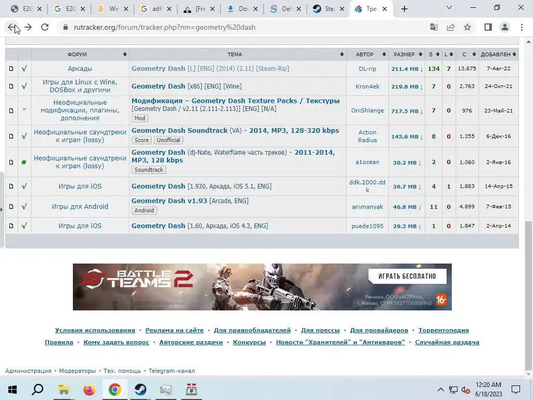This screenshot has width=533, height=400.
Task: Sort table by РАЗМЕР column
Action: point(407,54)
